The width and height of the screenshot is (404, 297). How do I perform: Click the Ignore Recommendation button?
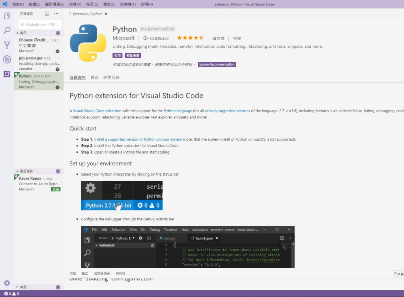click(x=217, y=64)
